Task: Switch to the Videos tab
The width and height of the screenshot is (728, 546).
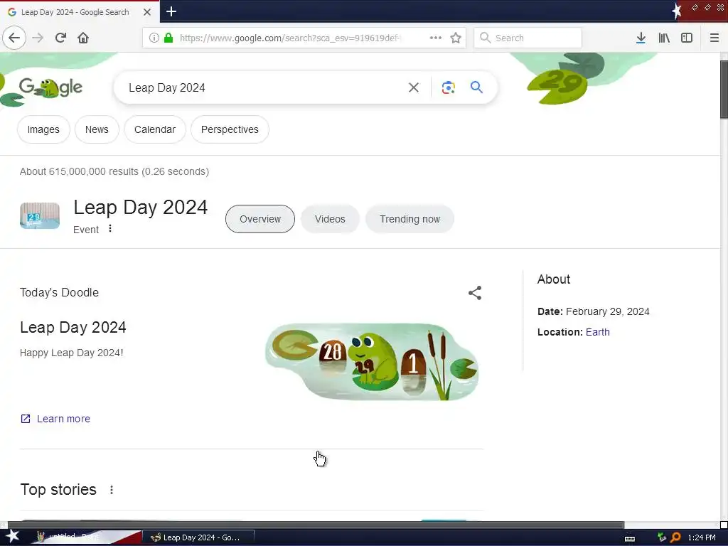Action: [x=330, y=219]
